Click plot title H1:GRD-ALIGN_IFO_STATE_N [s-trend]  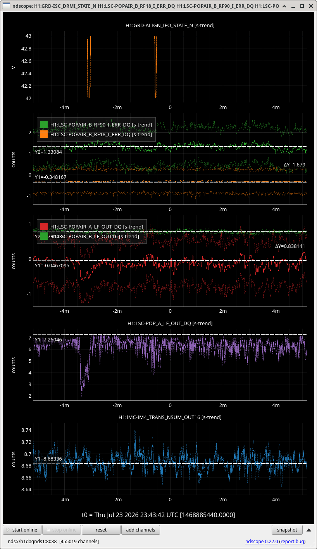click(x=170, y=25)
